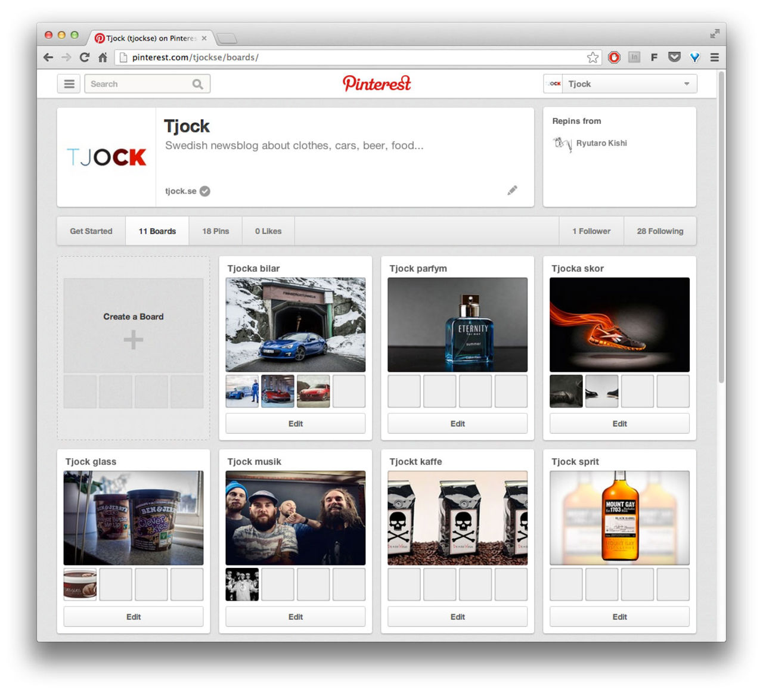Edit profile with the pencil icon
This screenshot has height=693, width=763.
pos(512,191)
